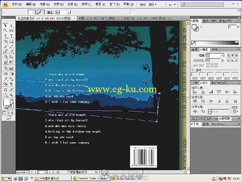This screenshot has height=182, width=242.
Task: Select the Eyedropper tool
Action: 6,79
